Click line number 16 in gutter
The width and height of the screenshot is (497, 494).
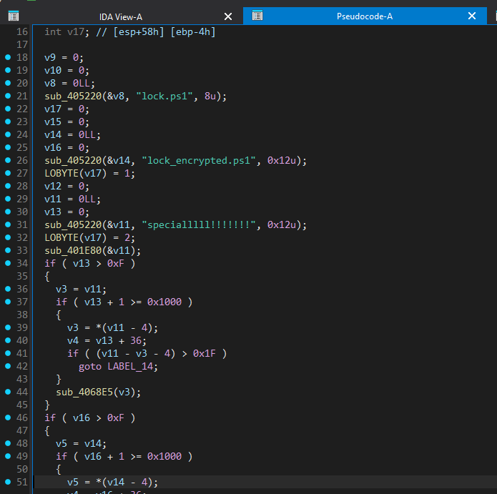[22, 31]
